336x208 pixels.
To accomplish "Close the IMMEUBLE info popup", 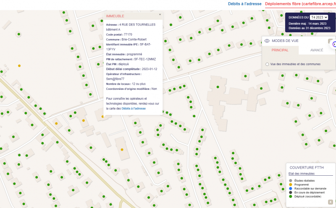I will pyautogui.click(x=160, y=14).
